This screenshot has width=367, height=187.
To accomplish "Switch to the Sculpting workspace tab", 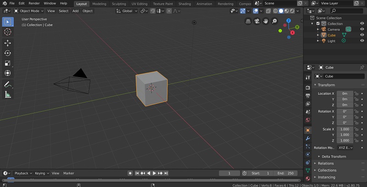I will point(119,4).
